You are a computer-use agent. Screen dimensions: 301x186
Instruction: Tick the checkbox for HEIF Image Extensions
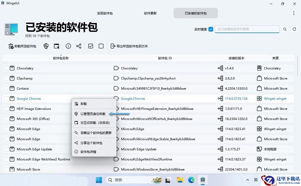point(6,109)
